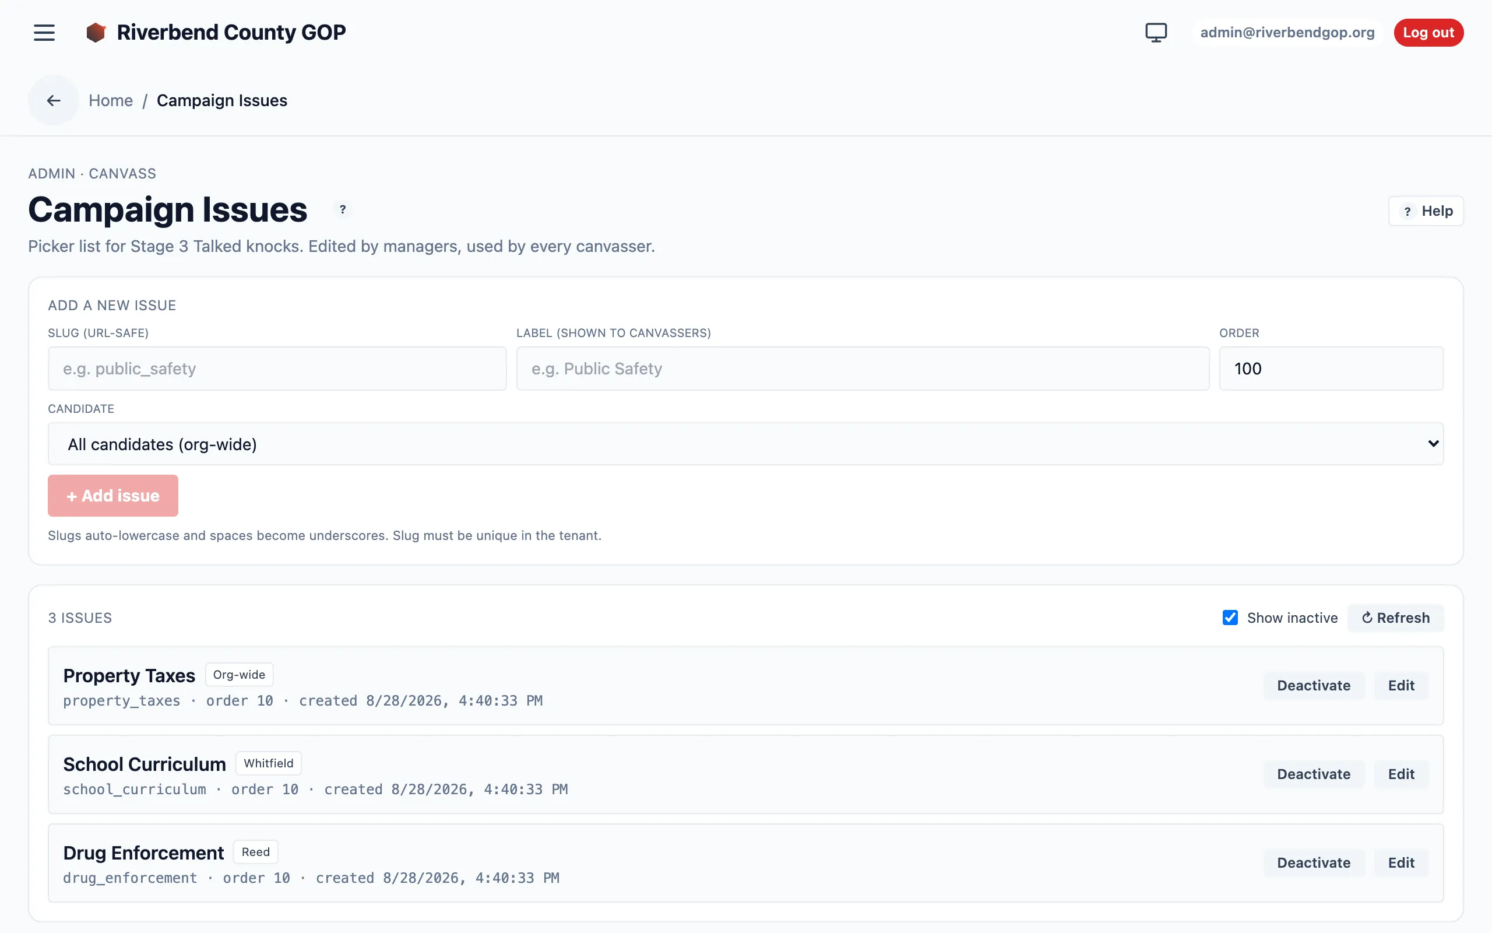Focus the Slug (URL-safe) input field

[277, 369]
